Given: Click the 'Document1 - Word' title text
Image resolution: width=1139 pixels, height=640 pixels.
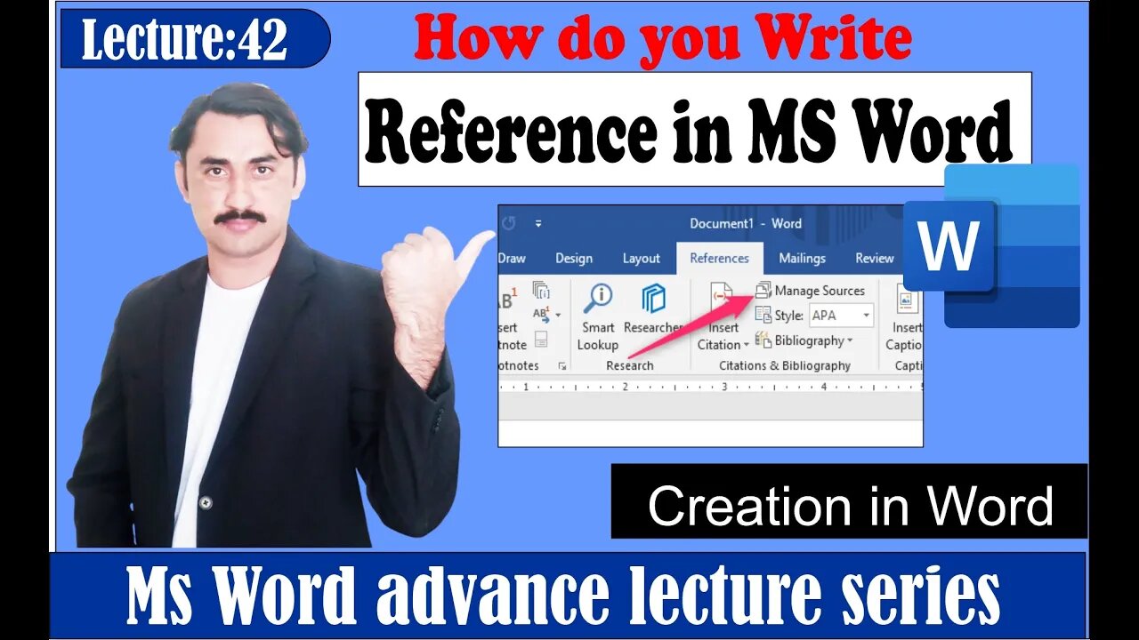Looking at the screenshot, I should click(746, 224).
